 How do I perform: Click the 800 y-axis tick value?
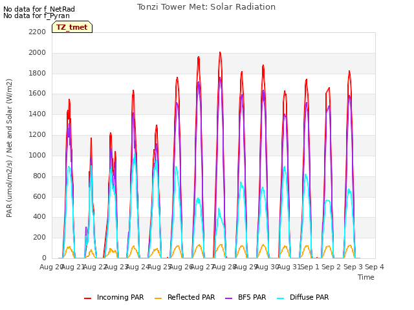[39, 176]
